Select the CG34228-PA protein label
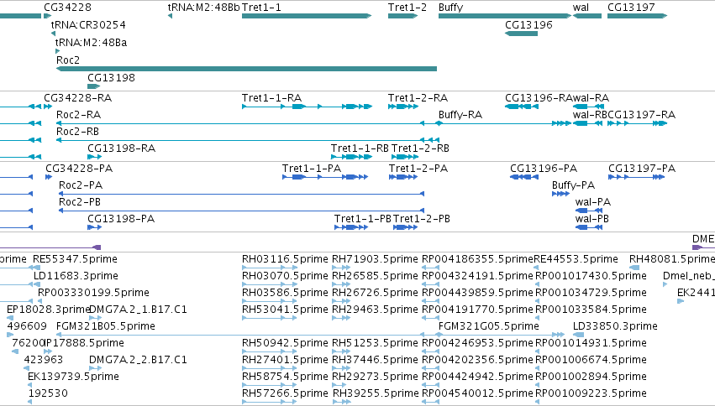The width and height of the screenshot is (715, 406). point(79,169)
